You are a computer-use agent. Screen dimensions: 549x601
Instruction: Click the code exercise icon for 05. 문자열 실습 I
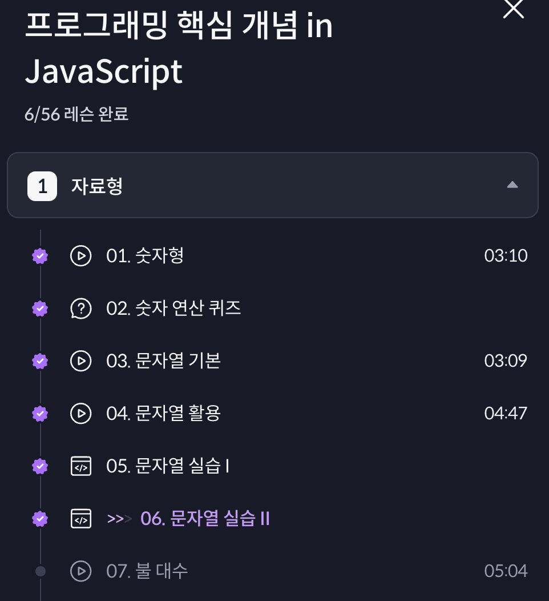click(81, 466)
